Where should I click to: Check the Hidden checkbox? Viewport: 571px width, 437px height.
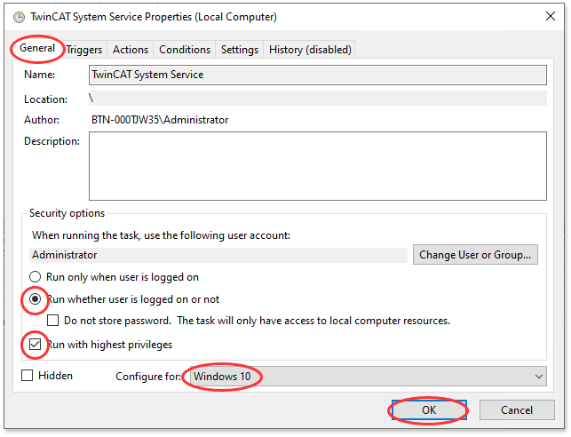click(x=28, y=376)
